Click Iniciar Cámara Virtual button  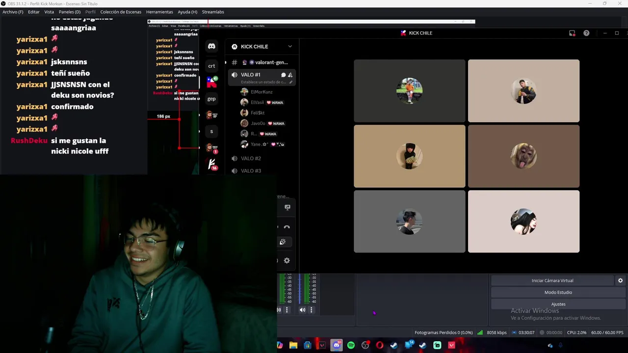(552, 280)
